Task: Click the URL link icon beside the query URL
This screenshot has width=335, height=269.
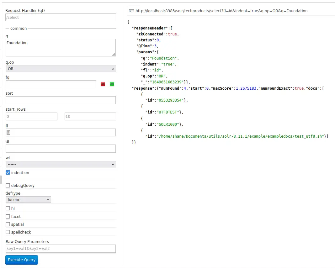Action: 131,11
